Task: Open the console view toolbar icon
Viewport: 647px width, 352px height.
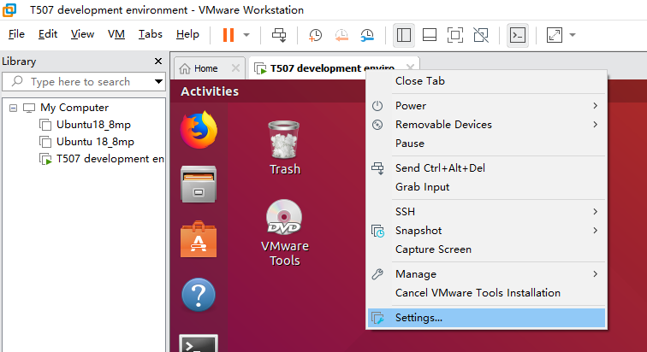Action: point(517,35)
